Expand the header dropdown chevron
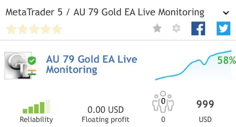Screen dimensions: 236x127 [x=226, y=13]
